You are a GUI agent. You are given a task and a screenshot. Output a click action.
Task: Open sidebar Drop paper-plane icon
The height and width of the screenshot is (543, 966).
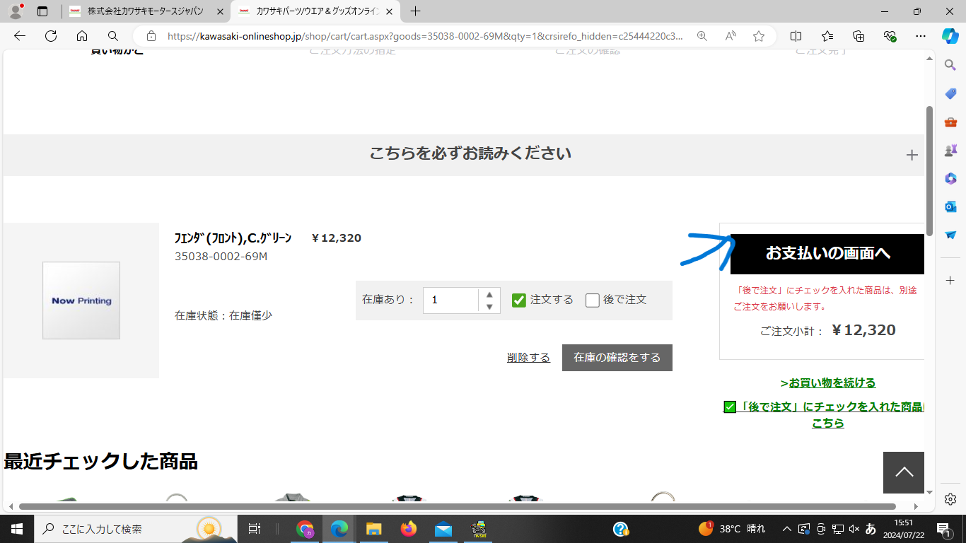[950, 235]
